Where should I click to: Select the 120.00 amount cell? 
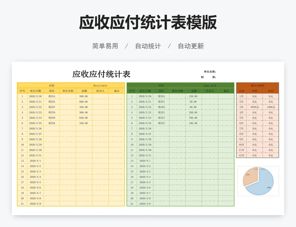tap(193, 96)
